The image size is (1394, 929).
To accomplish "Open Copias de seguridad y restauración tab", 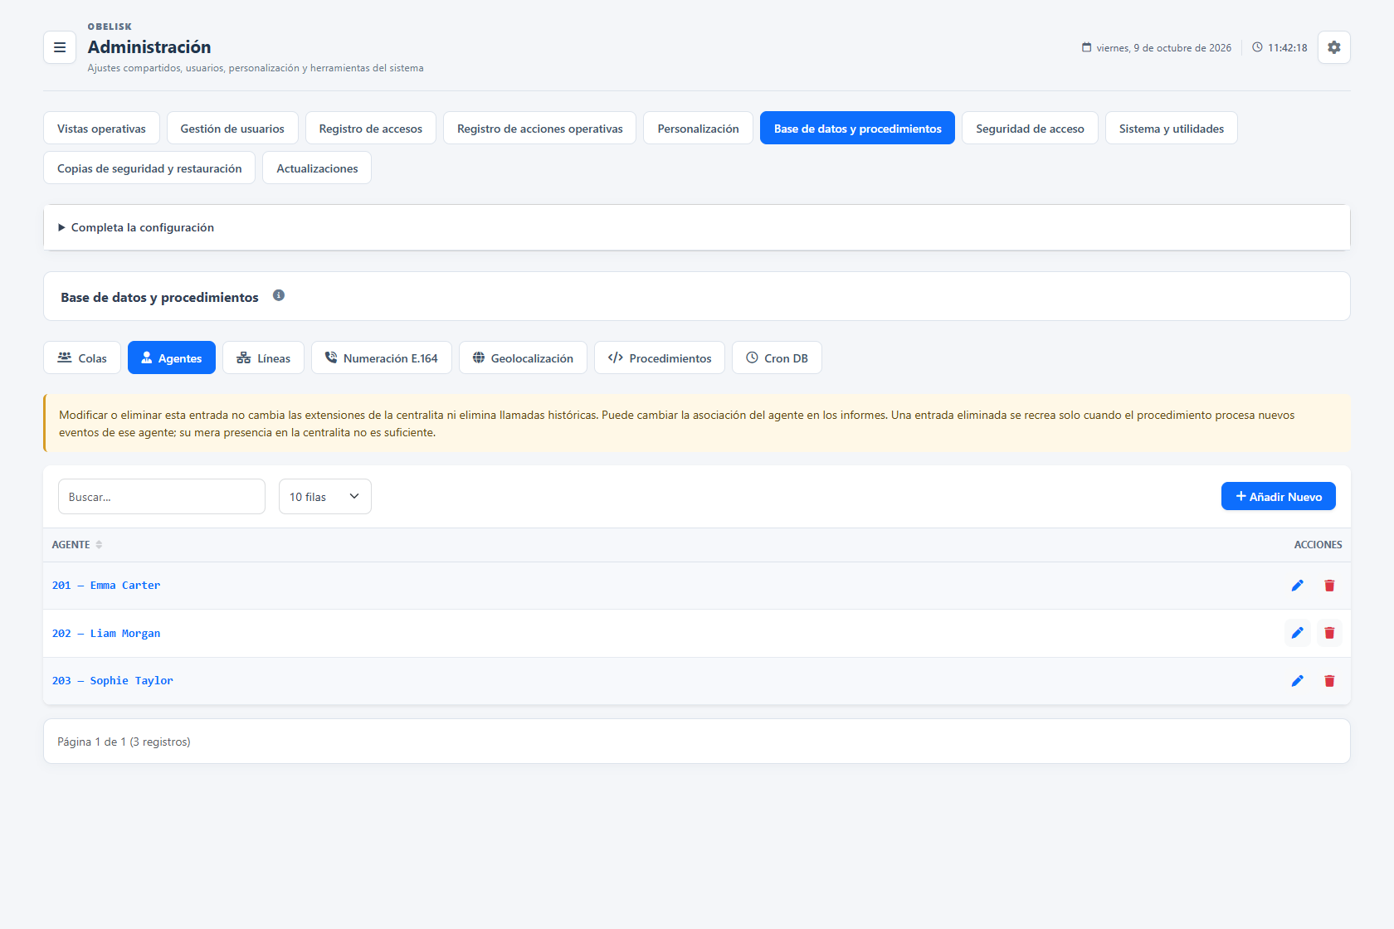I will (x=149, y=168).
